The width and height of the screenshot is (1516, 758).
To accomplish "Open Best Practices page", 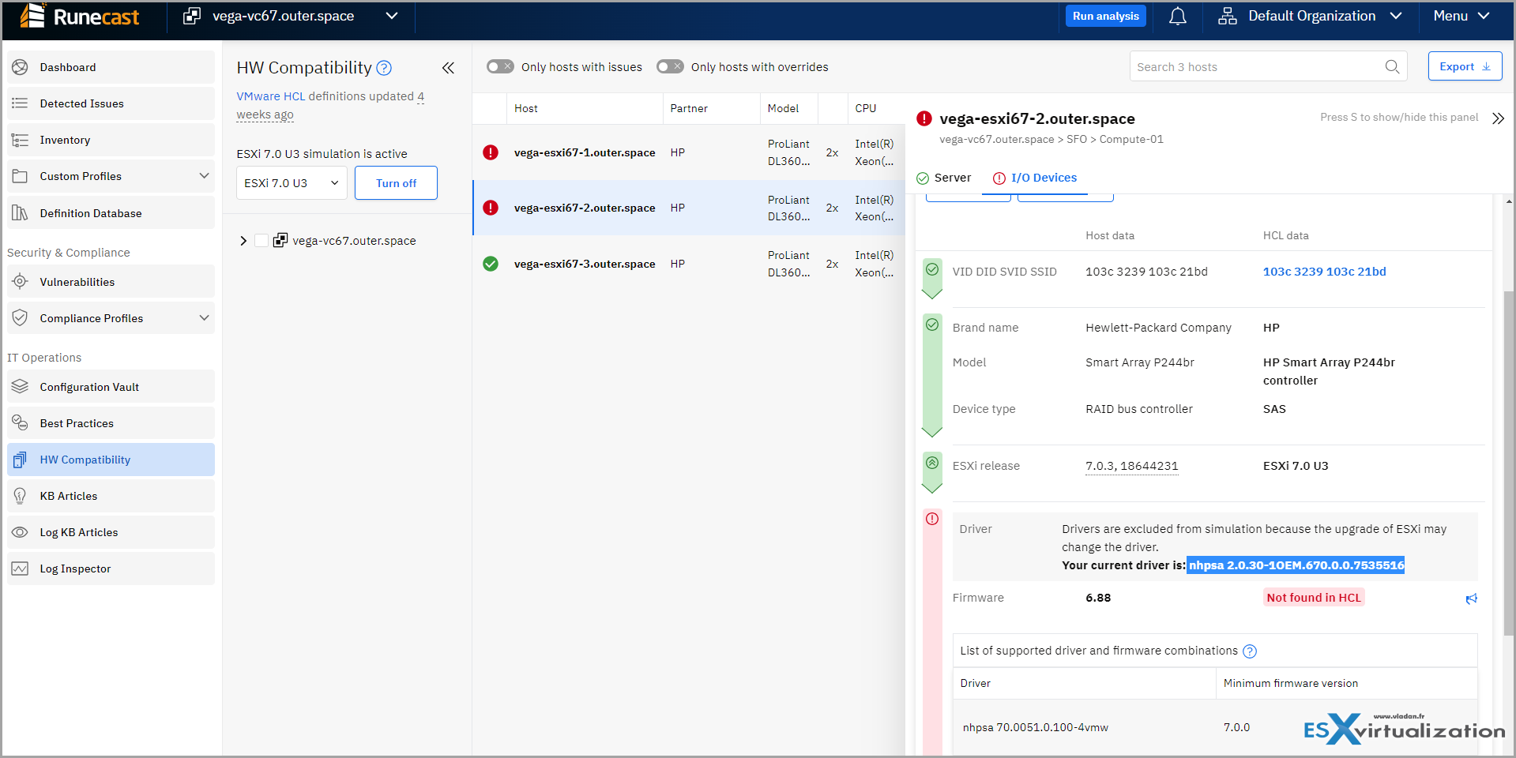I will (111, 423).
